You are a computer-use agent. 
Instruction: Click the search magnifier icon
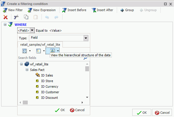pos(85,58)
